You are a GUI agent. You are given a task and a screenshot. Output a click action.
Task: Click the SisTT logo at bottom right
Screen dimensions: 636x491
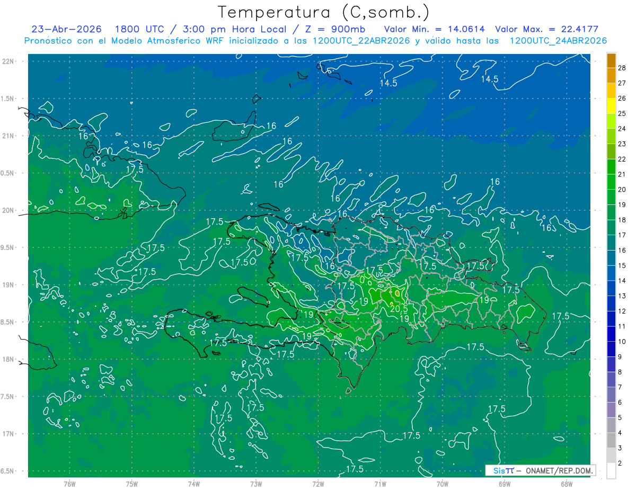click(x=503, y=470)
